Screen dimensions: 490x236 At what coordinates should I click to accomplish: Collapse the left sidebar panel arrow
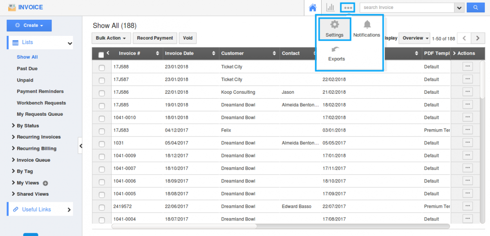tap(81, 146)
